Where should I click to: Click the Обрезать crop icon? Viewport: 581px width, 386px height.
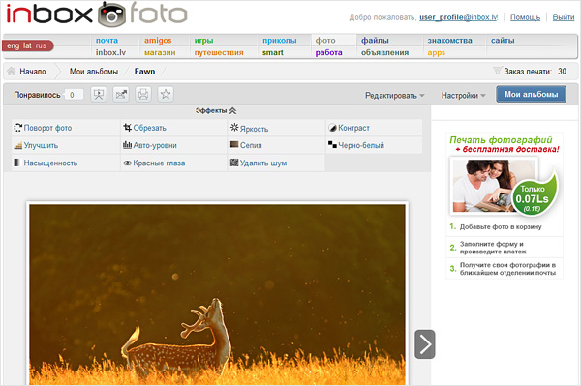127,128
